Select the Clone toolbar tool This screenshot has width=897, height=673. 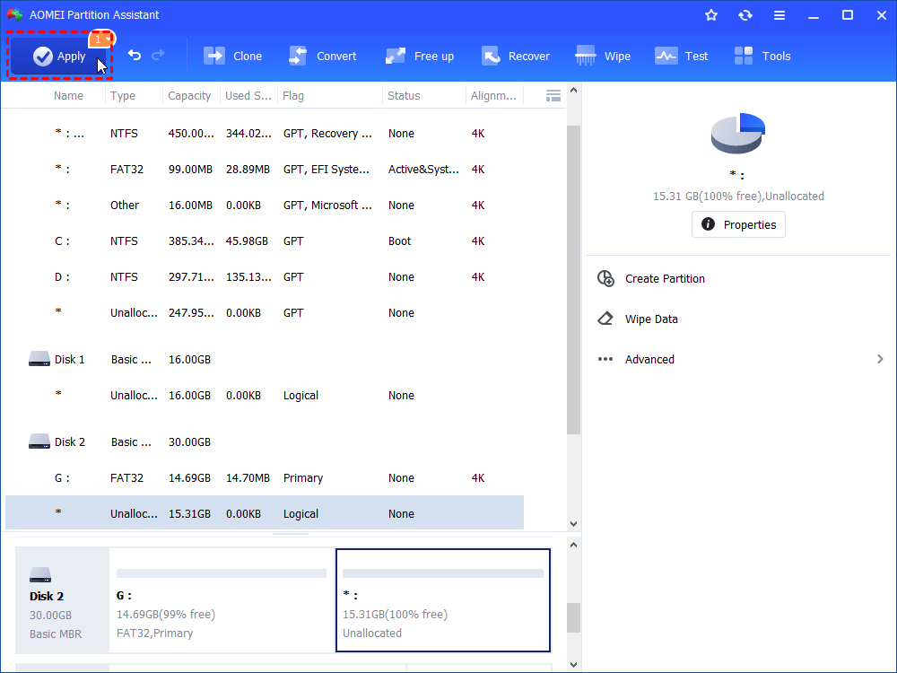[x=233, y=56]
